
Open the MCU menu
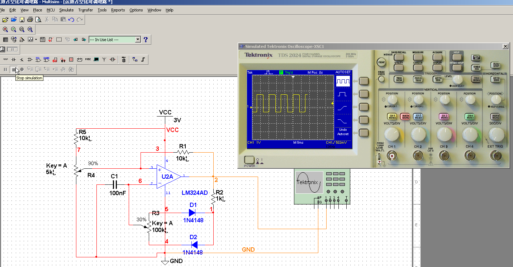point(51,10)
